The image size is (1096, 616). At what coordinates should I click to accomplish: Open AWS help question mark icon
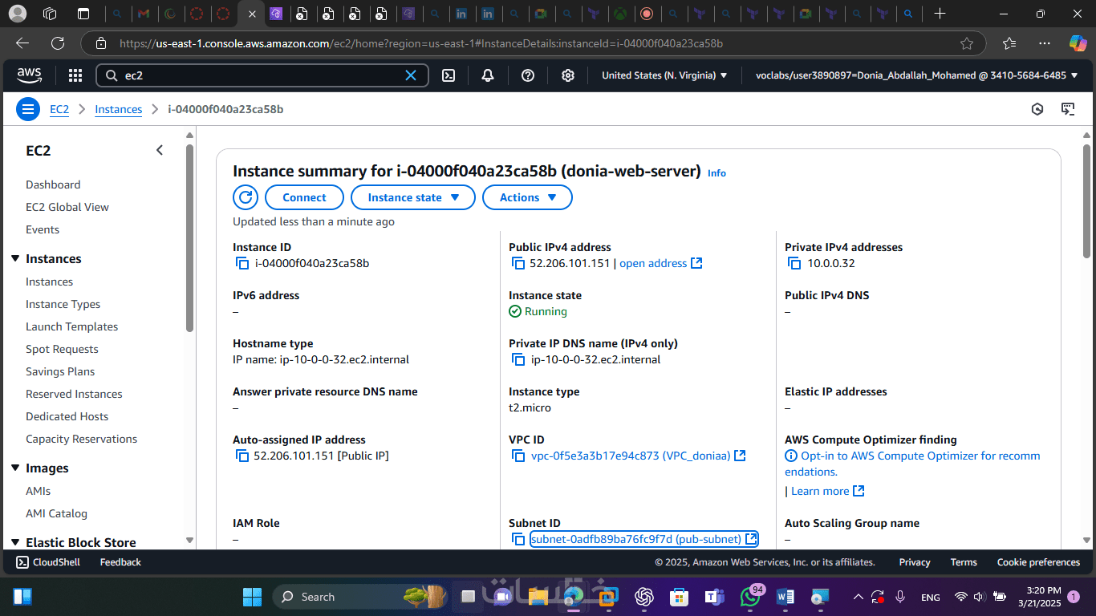point(528,75)
